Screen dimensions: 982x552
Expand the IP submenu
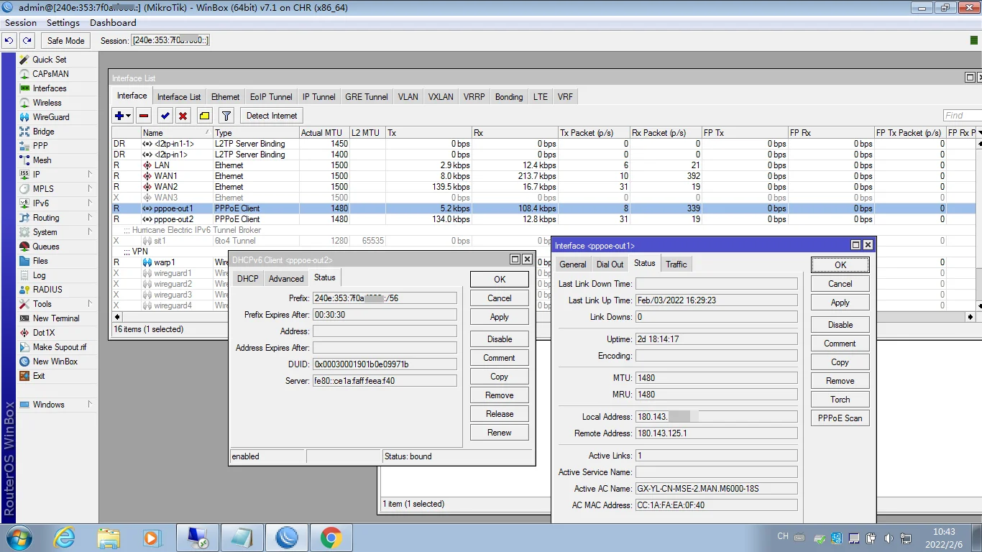coord(36,175)
